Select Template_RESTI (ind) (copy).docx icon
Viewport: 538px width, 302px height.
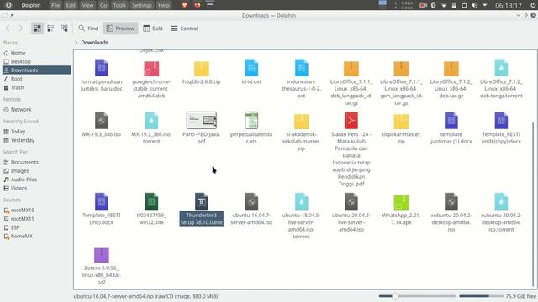[501, 121]
